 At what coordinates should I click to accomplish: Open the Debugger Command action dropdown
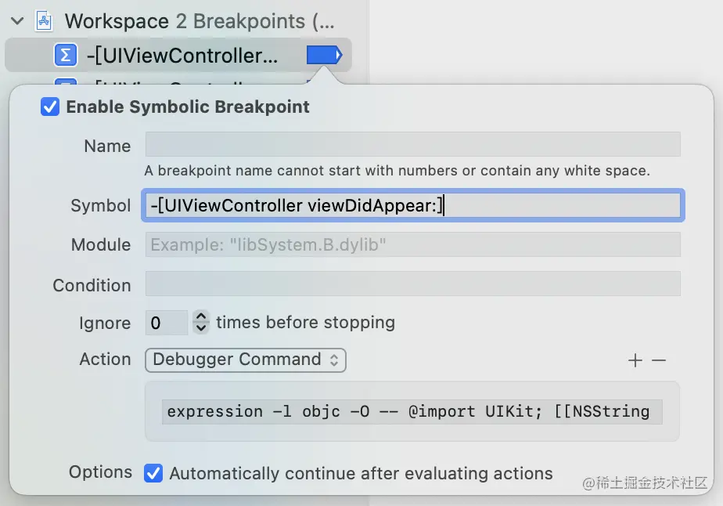(246, 360)
